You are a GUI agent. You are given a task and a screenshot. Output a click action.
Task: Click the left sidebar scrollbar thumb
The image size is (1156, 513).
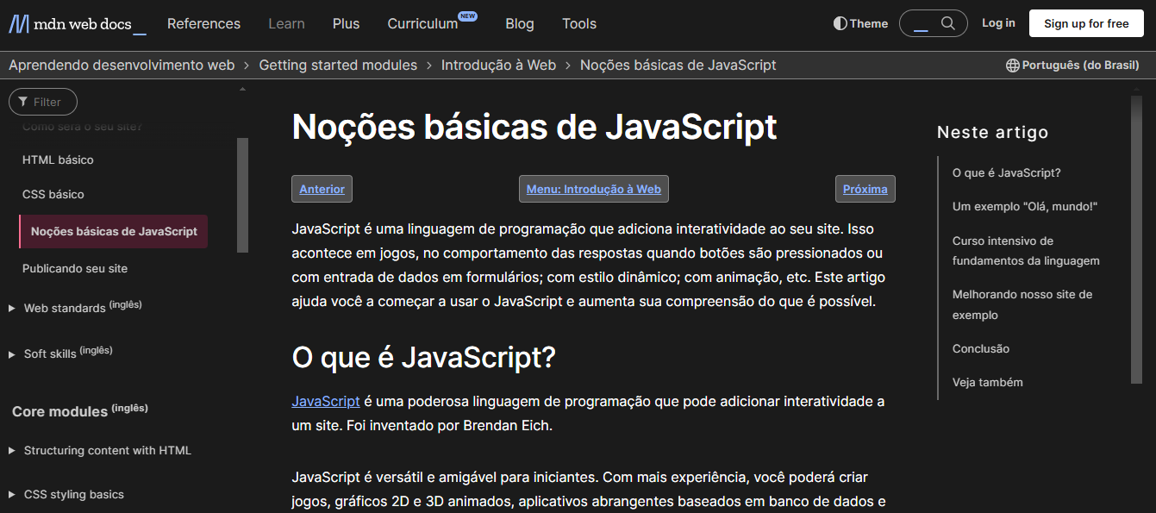coord(242,194)
